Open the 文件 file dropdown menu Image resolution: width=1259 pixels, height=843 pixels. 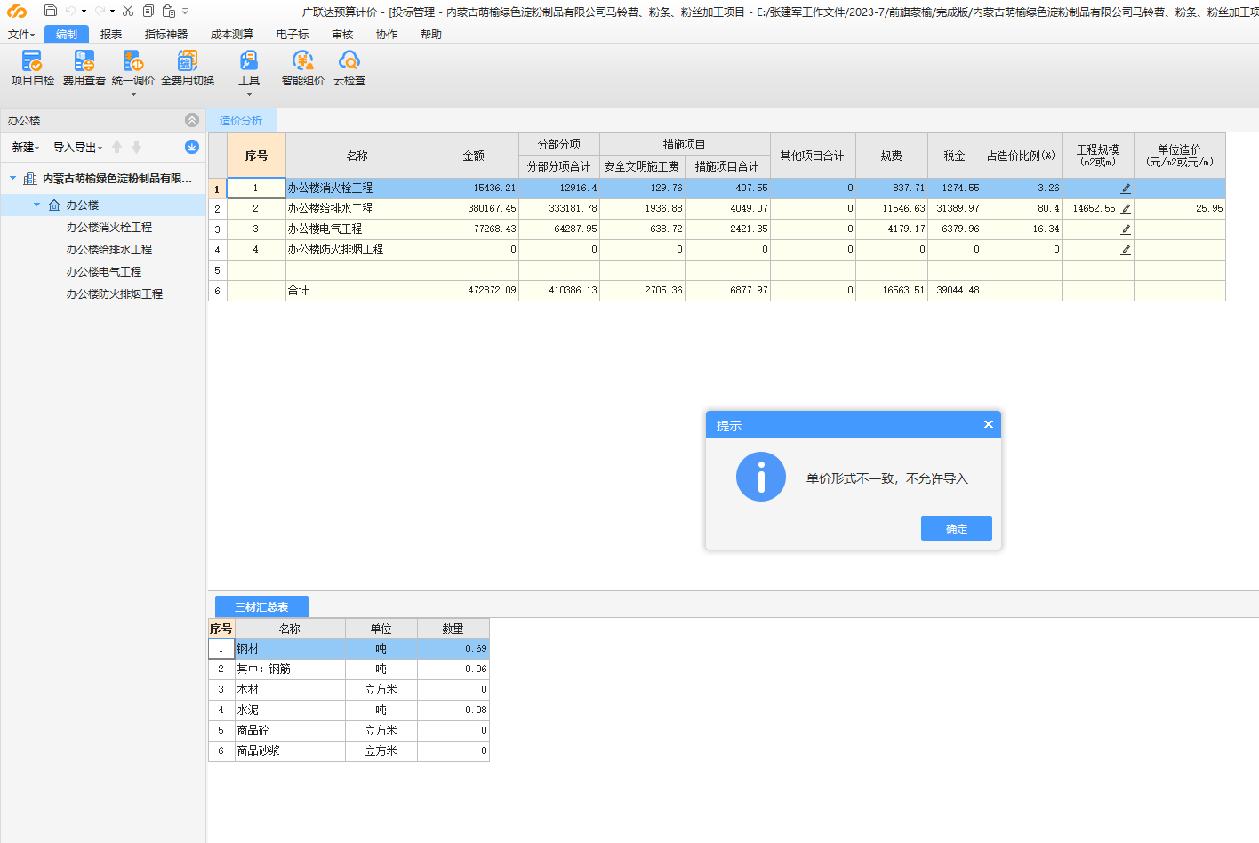[20, 34]
